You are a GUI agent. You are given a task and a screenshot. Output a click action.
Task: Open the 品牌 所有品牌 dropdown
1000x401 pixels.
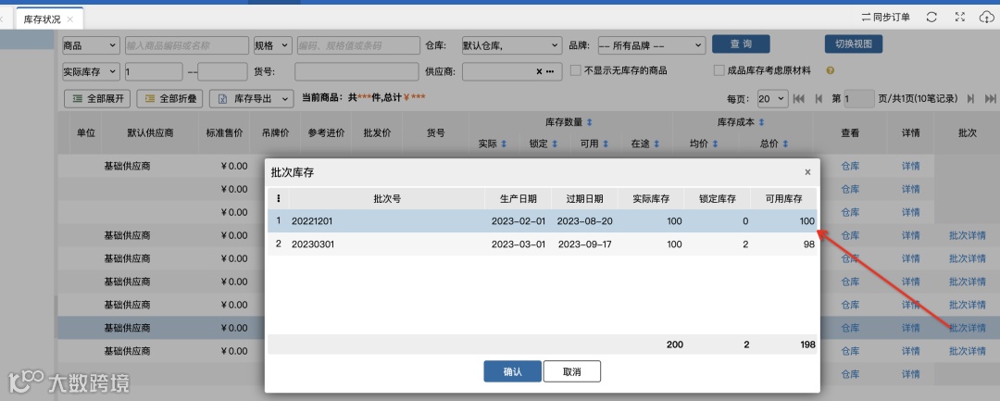click(651, 45)
